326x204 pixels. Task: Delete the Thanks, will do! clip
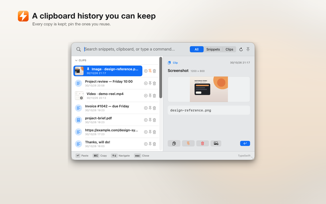coord(154,144)
